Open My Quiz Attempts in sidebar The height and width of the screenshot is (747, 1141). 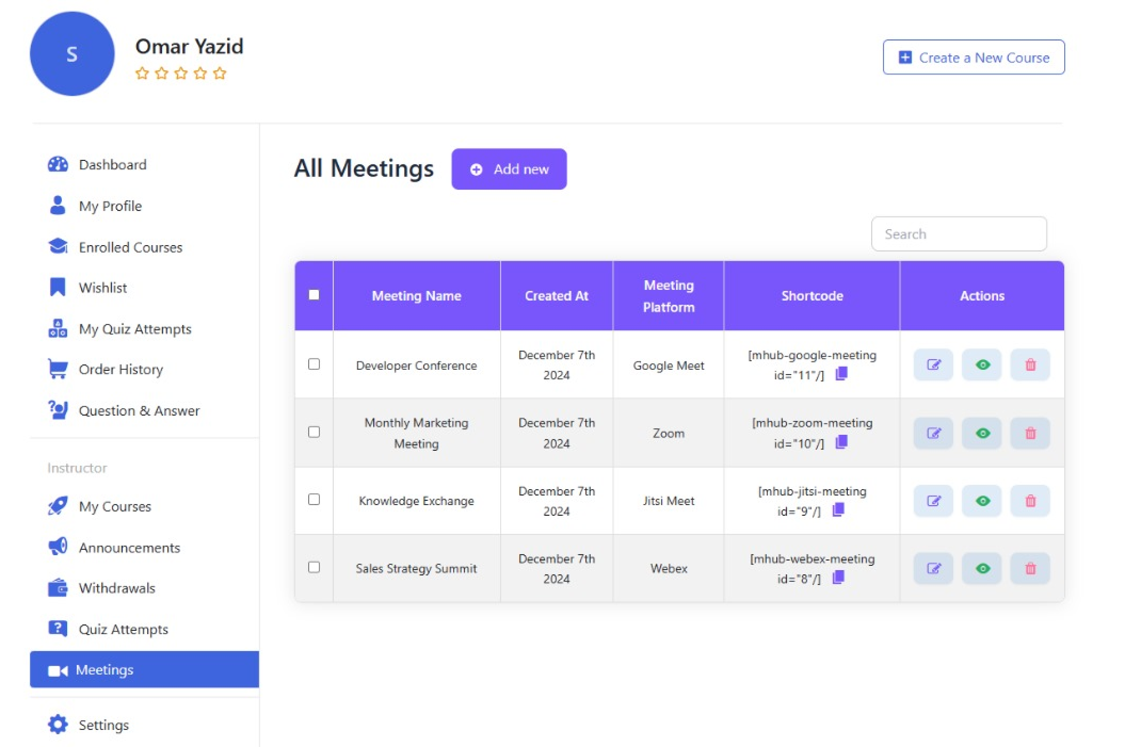click(120, 329)
